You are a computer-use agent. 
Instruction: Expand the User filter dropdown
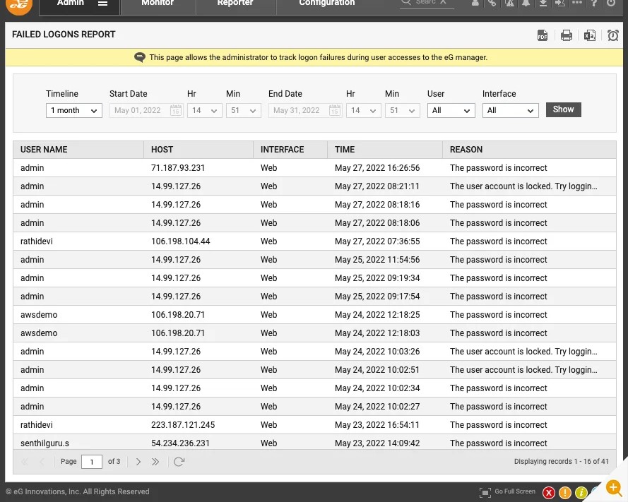click(451, 111)
